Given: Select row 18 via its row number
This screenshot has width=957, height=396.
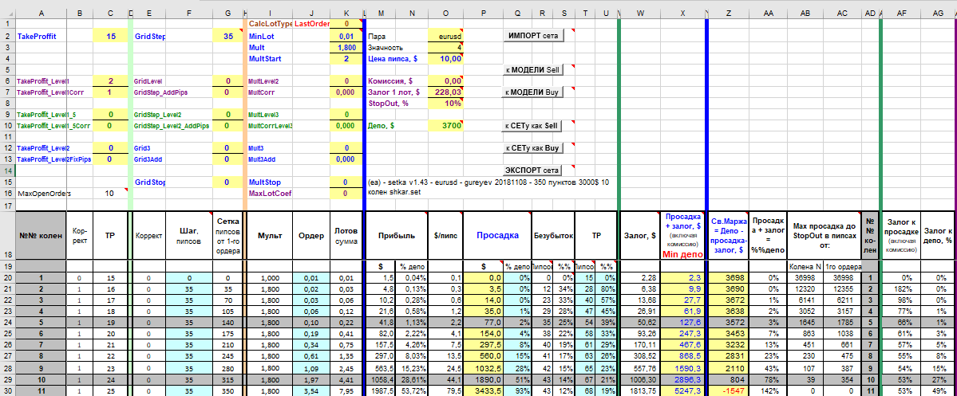Looking at the screenshot, I should tap(7, 235).
